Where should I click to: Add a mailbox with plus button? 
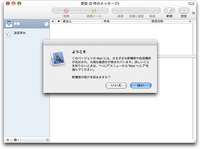8,140
